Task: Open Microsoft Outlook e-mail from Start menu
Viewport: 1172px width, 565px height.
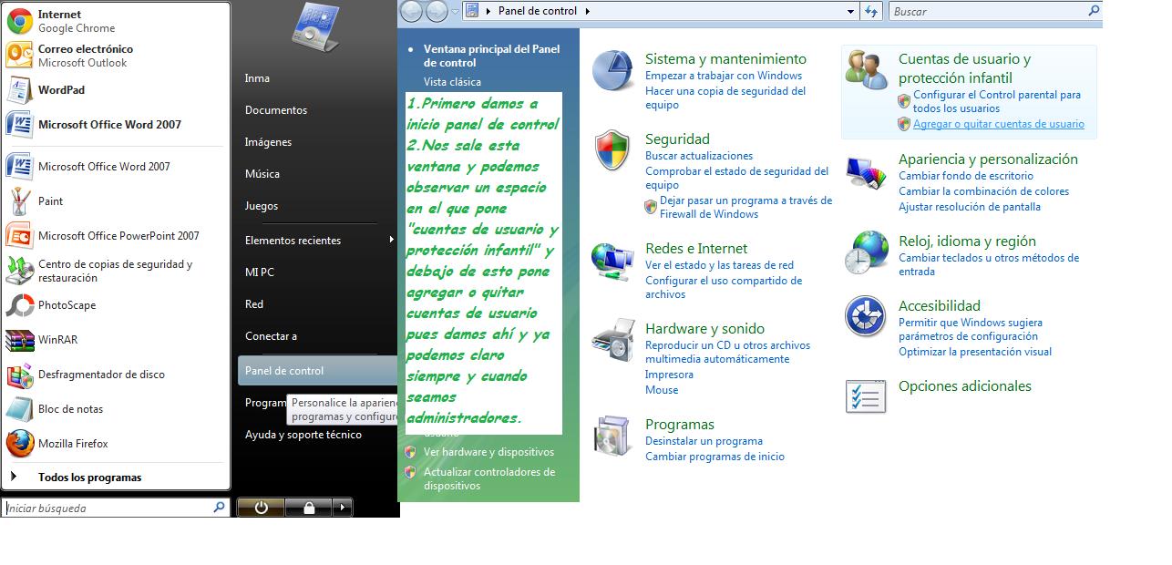Action: click(x=115, y=56)
